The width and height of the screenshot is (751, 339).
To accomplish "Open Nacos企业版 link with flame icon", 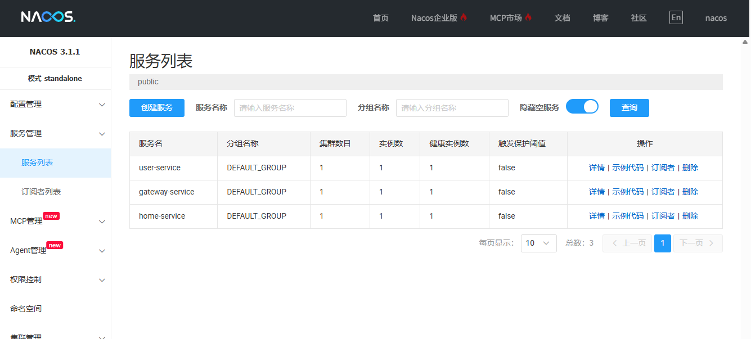I will pyautogui.click(x=439, y=18).
